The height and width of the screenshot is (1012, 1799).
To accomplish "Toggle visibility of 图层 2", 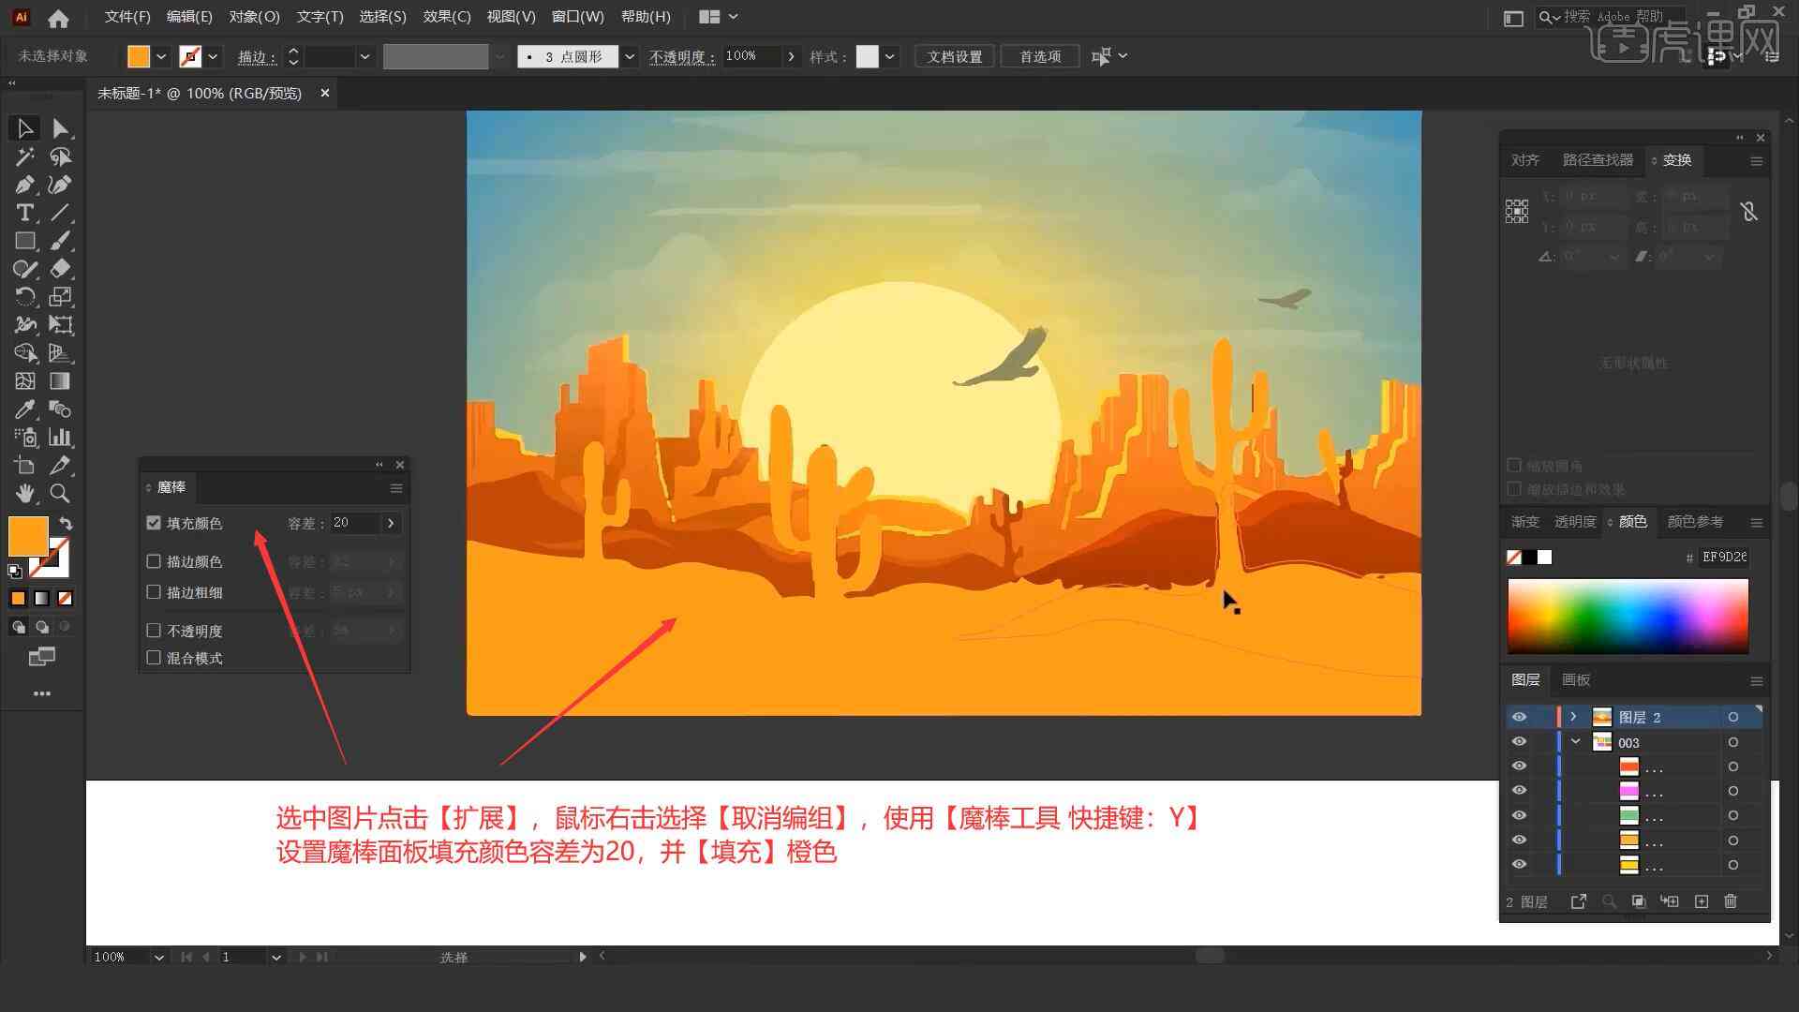I will tap(1519, 717).
